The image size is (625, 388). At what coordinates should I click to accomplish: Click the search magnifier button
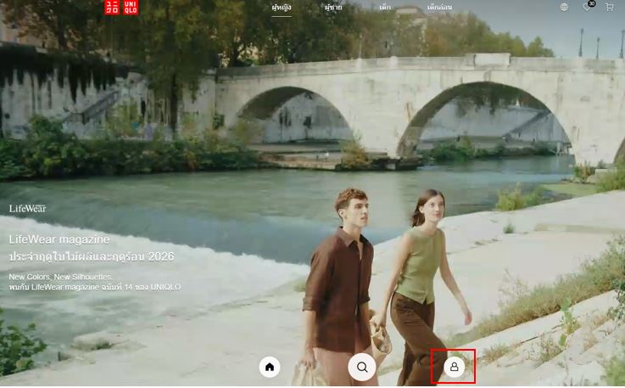click(362, 367)
